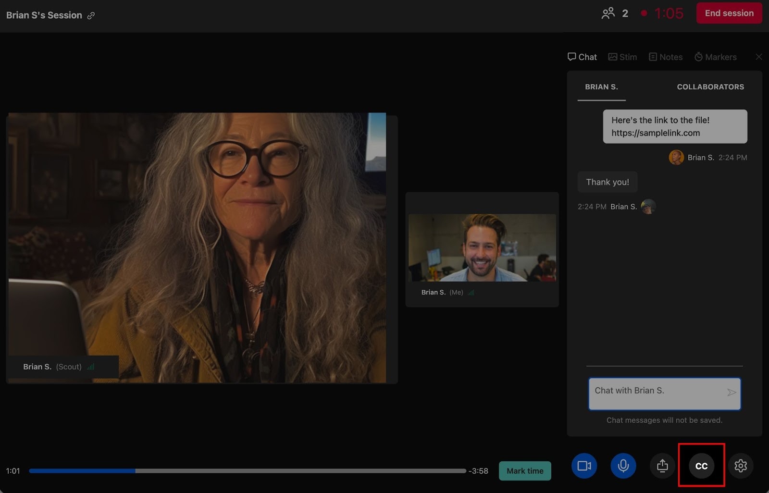Copy session link icon beside title
This screenshot has width=769, height=493.
pyautogui.click(x=91, y=15)
